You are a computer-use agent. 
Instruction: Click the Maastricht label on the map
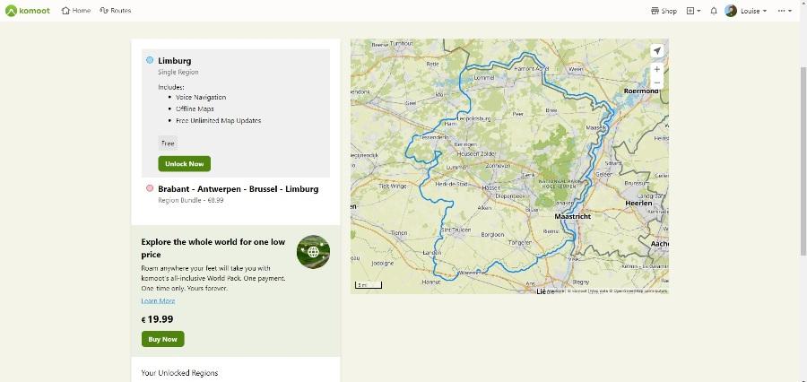572,217
